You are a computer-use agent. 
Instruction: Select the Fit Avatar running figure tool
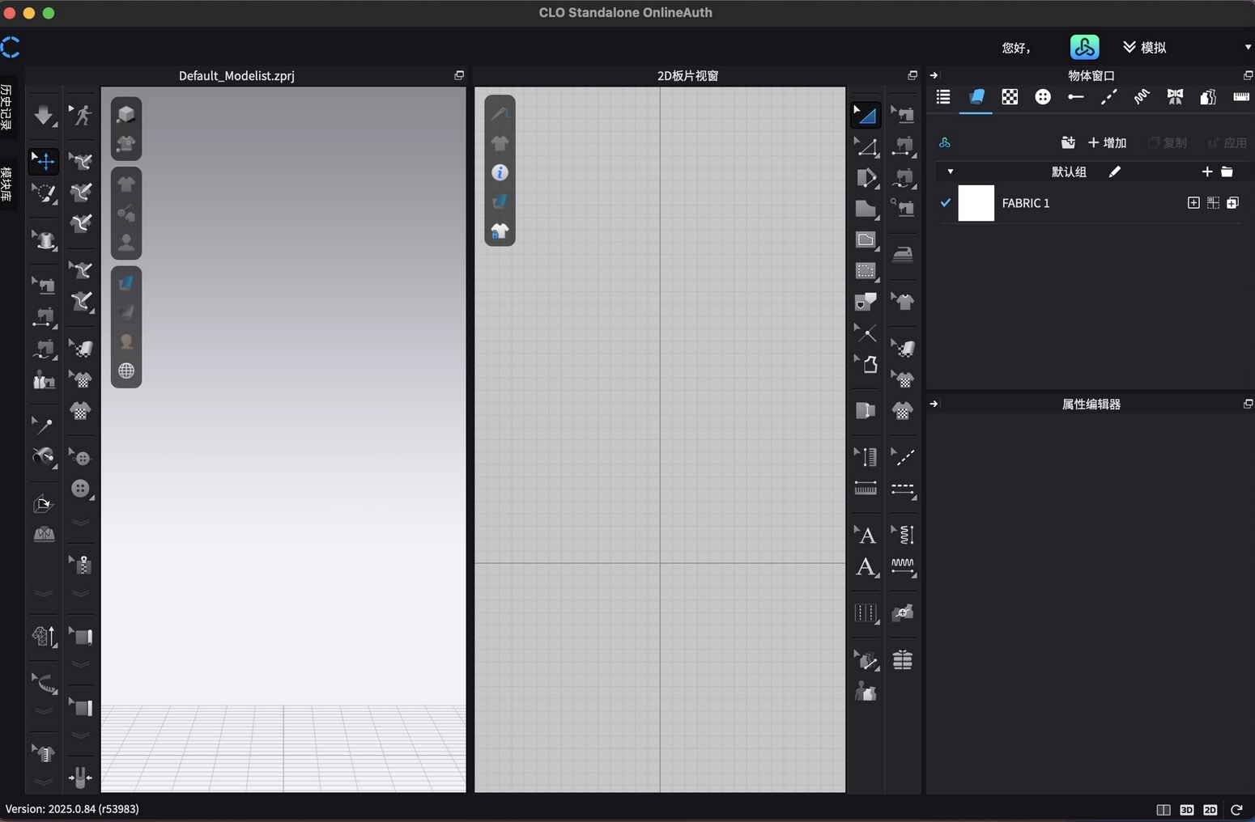tap(81, 115)
